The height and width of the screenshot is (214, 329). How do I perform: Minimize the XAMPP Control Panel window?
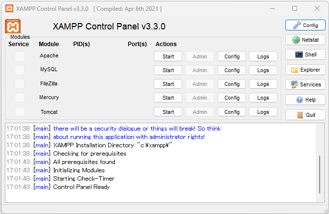coord(273,9)
